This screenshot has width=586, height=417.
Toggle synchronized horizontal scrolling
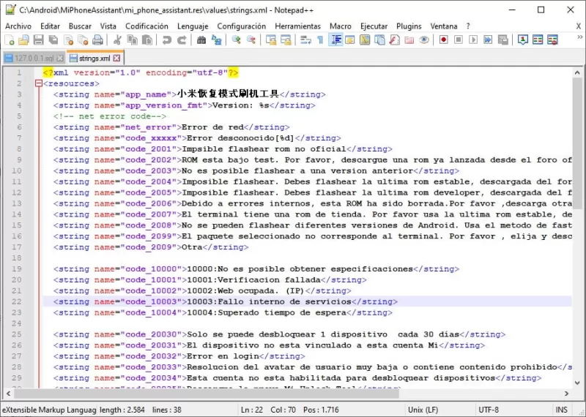pos(286,40)
